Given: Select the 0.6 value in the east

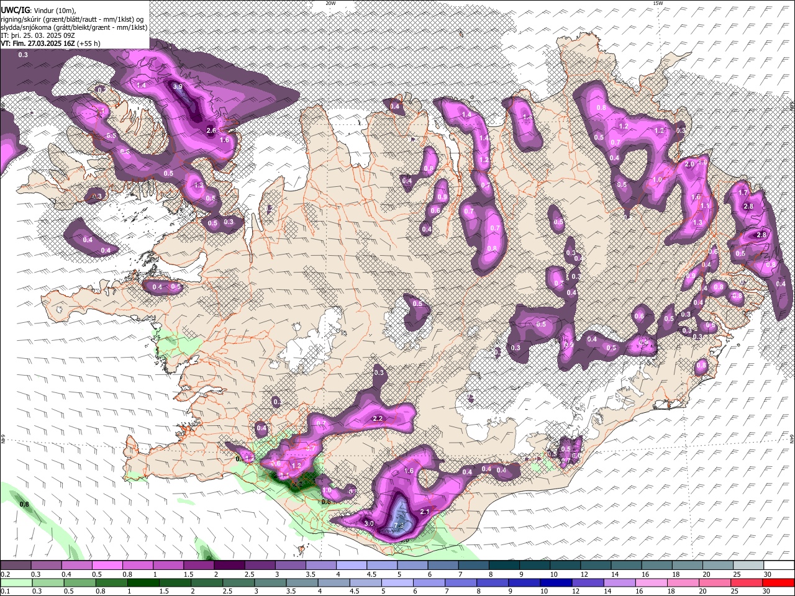Looking at the screenshot, I should tap(639, 316).
